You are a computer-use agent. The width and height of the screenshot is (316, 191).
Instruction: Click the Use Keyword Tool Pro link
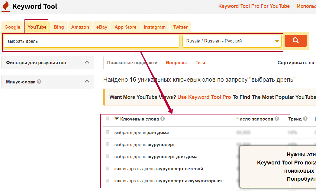[x=204, y=97]
